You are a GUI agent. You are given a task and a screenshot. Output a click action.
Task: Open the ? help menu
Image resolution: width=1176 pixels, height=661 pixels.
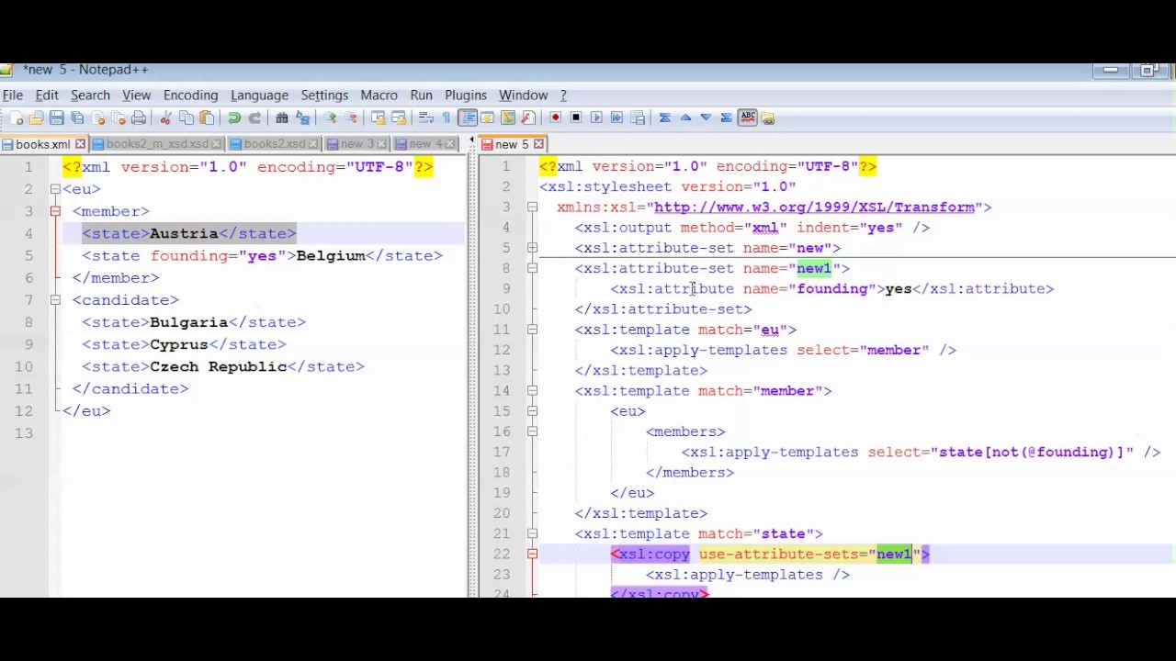[x=563, y=95]
